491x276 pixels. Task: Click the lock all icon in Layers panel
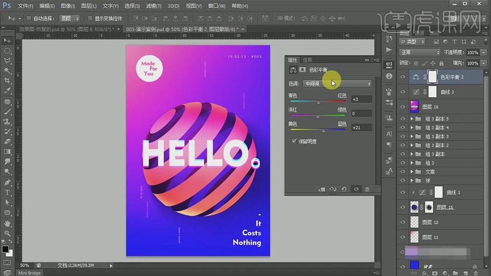click(x=441, y=63)
